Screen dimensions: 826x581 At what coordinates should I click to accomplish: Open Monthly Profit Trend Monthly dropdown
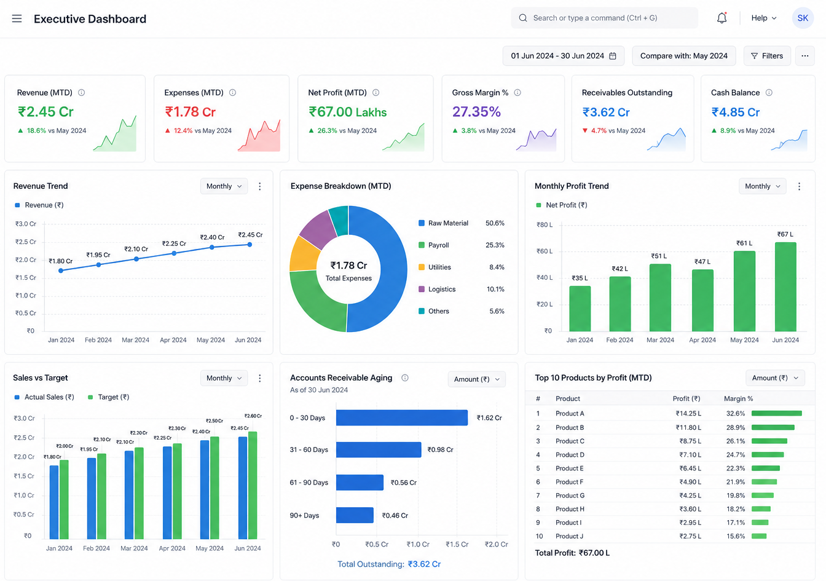pos(763,186)
